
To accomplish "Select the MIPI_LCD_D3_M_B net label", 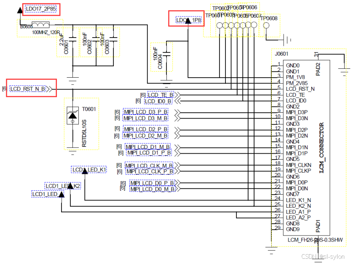I will click(145, 118).
